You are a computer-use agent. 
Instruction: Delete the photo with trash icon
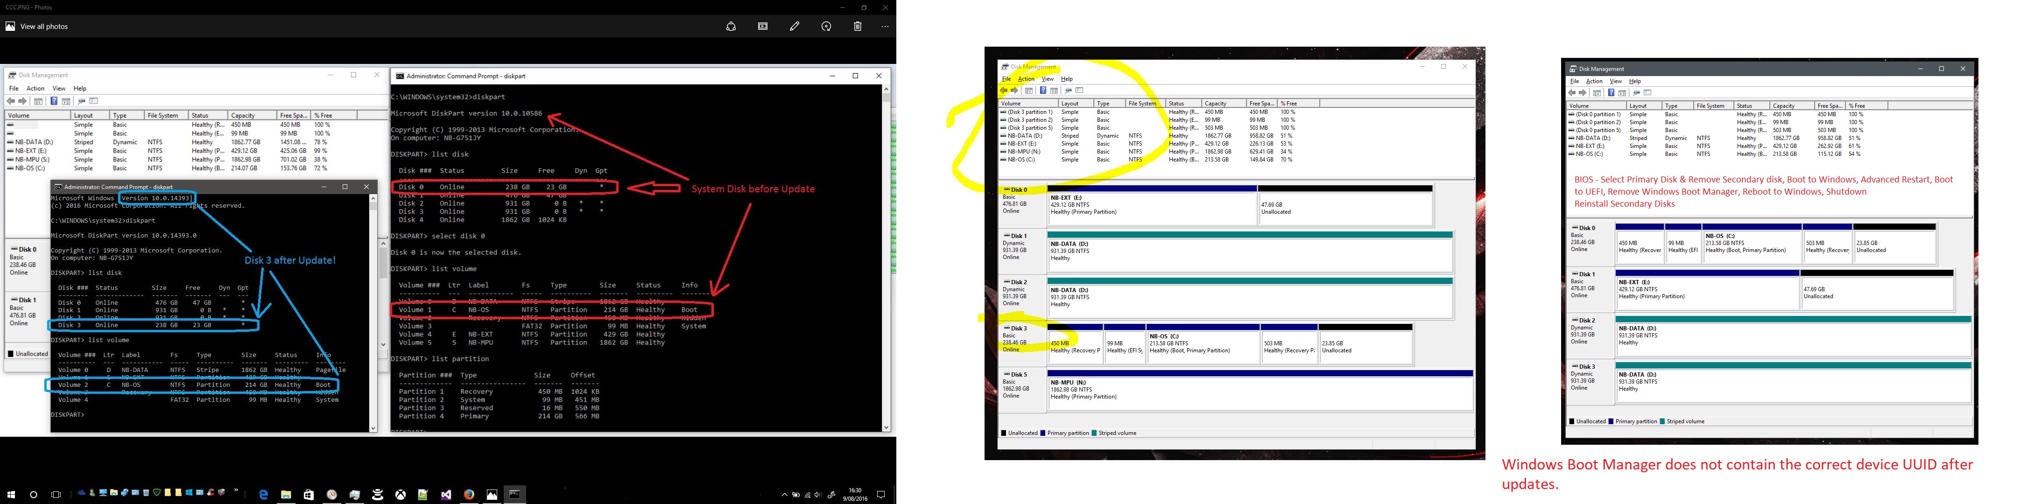pyautogui.click(x=857, y=26)
